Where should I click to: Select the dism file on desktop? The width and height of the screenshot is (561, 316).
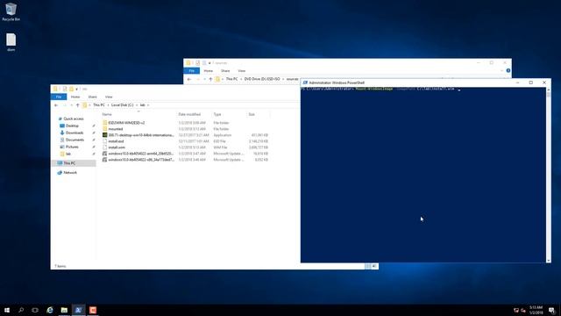point(11,42)
